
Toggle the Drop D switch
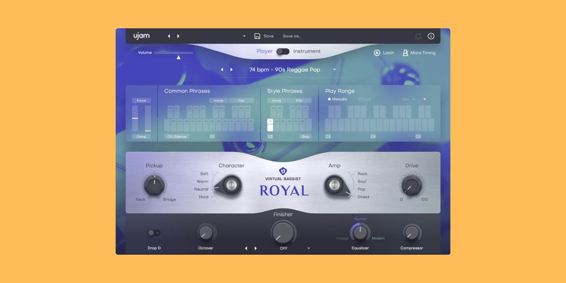pyautogui.click(x=154, y=233)
